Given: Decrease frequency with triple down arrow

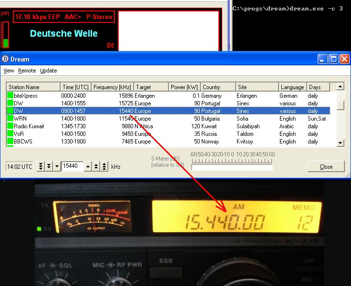Looking at the screenshot, I should [x=41, y=166].
